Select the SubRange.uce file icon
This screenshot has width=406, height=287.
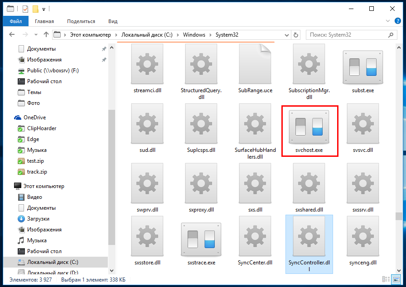pyautogui.click(x=255, y=64)
